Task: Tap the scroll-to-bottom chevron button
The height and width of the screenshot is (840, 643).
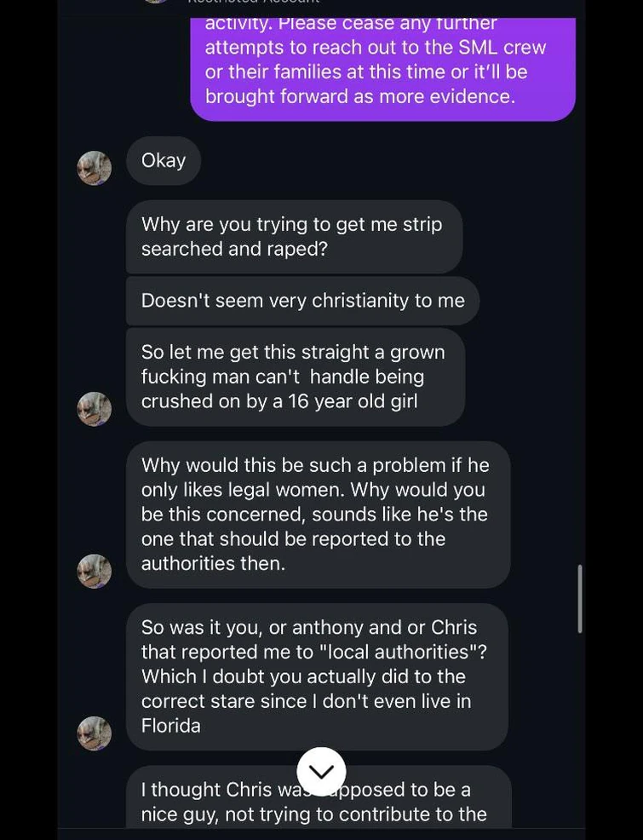Action: click(x=321, y=771)
